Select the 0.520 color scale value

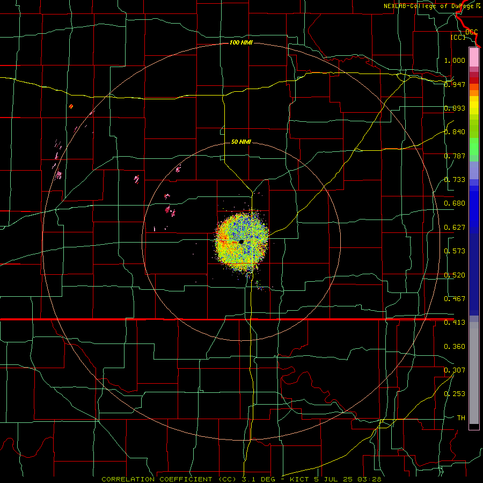(x=455, y=275)
